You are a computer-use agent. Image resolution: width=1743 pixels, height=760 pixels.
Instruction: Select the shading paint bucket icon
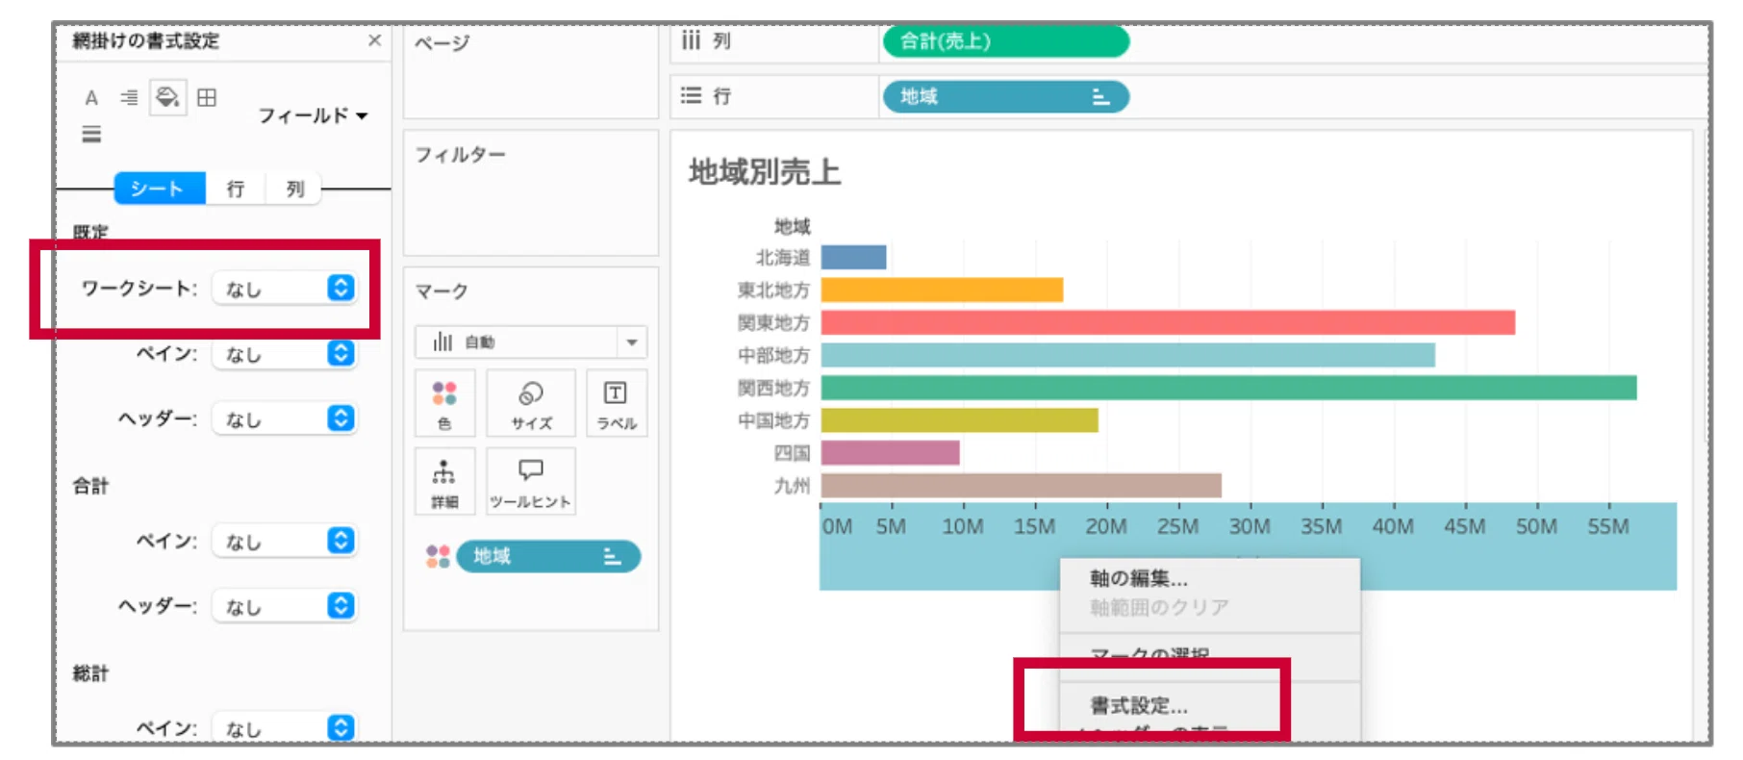click(167, 97)
